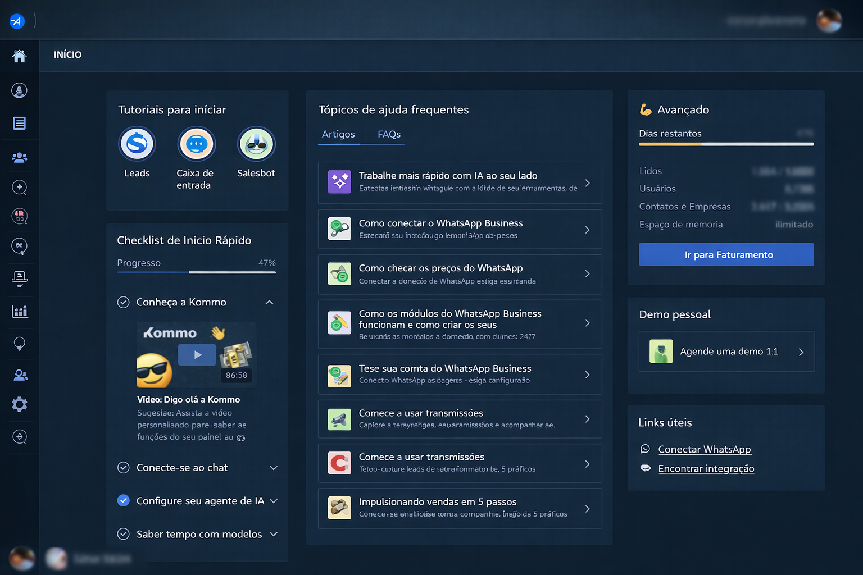Launch the Salesbot tutorial icon
The image size is (863, 575).
coord(256,144)
